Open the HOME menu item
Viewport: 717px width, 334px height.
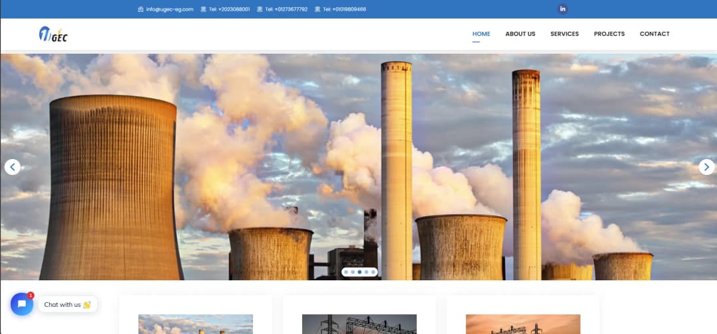point(481,34)
